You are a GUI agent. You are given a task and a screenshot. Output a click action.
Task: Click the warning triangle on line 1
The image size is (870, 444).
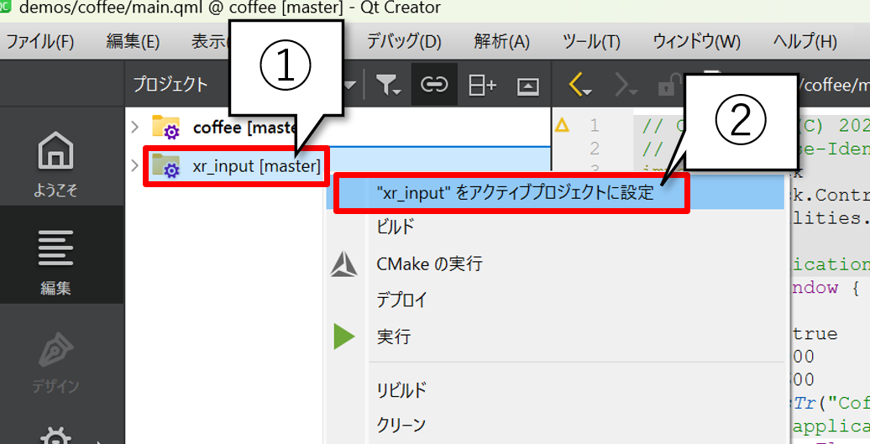coord(562,126)
